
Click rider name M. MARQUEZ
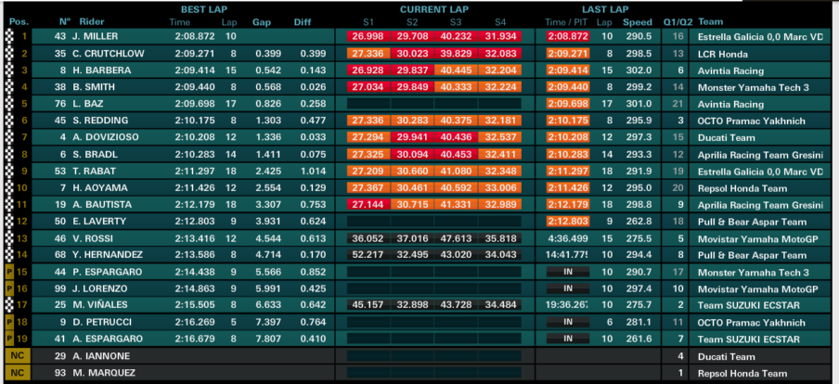click(x=104, y=373)
